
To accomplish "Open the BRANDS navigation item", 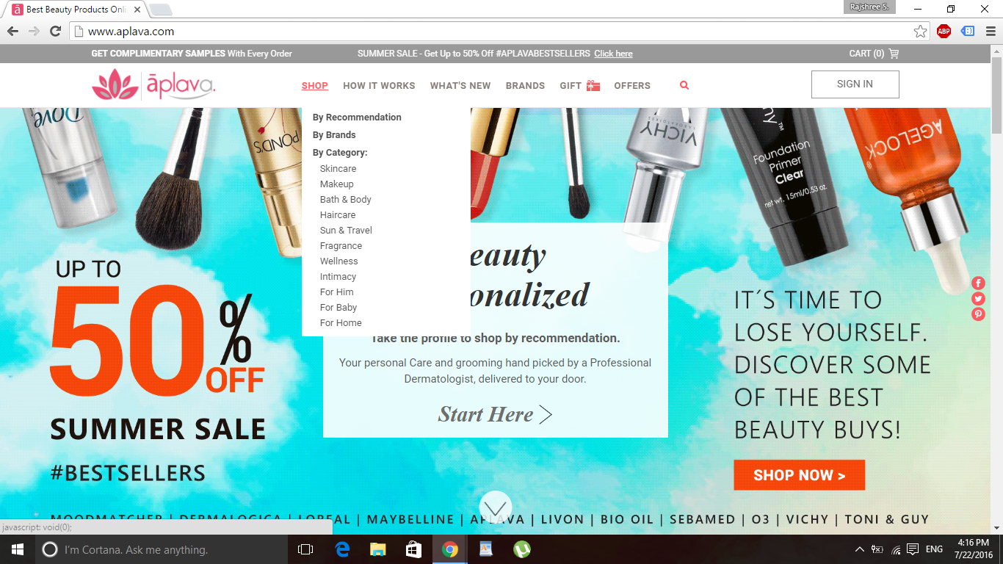I will pyautogui.click(x=525, y=86).
